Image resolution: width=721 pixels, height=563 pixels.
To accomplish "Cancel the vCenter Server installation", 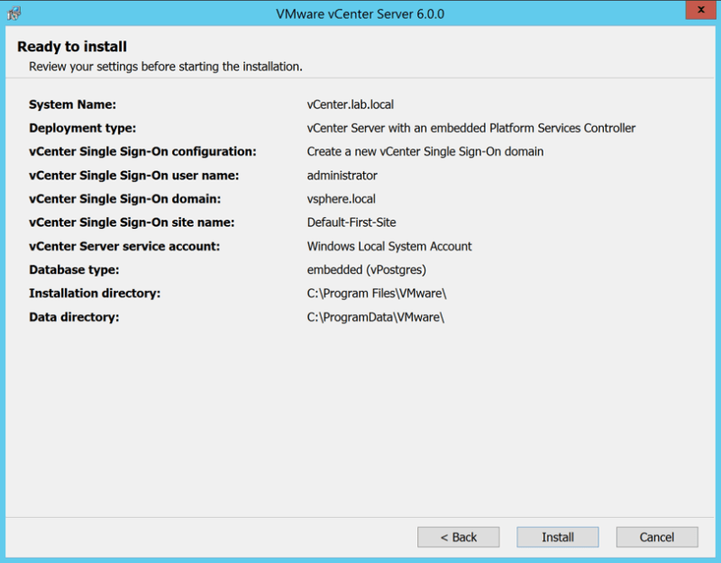I will point(656,537).
